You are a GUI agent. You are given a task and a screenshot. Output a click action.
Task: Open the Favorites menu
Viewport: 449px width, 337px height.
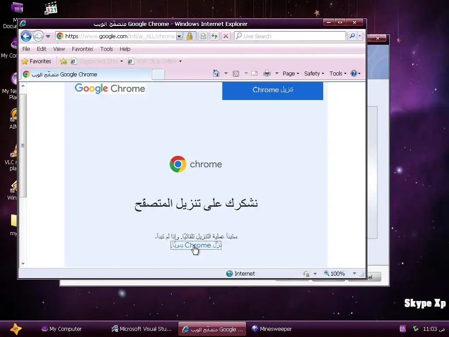[82, 49]
